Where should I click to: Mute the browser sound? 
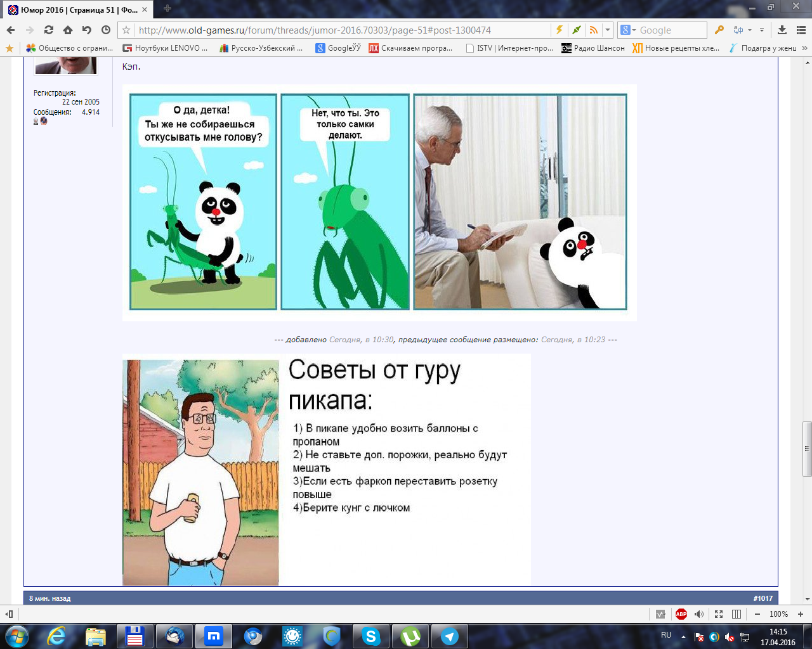pyautogui.click(x=699, y=614)
